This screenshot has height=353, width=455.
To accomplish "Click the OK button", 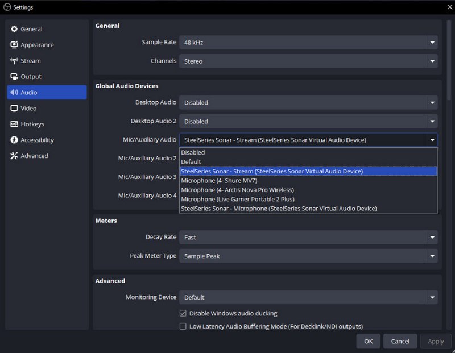I will 368,342.
